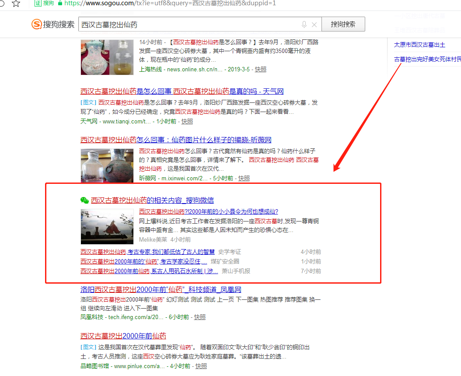Open the 凤凰网 科技频道 result title
The width and height of the screenshot is (461, 376).
(161, 290)
